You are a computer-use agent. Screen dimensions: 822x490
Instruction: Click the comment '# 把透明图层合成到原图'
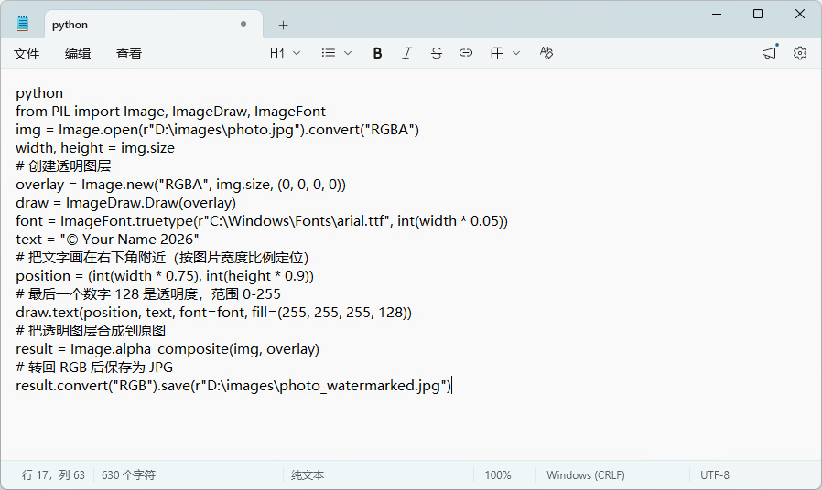pos(91,331)
